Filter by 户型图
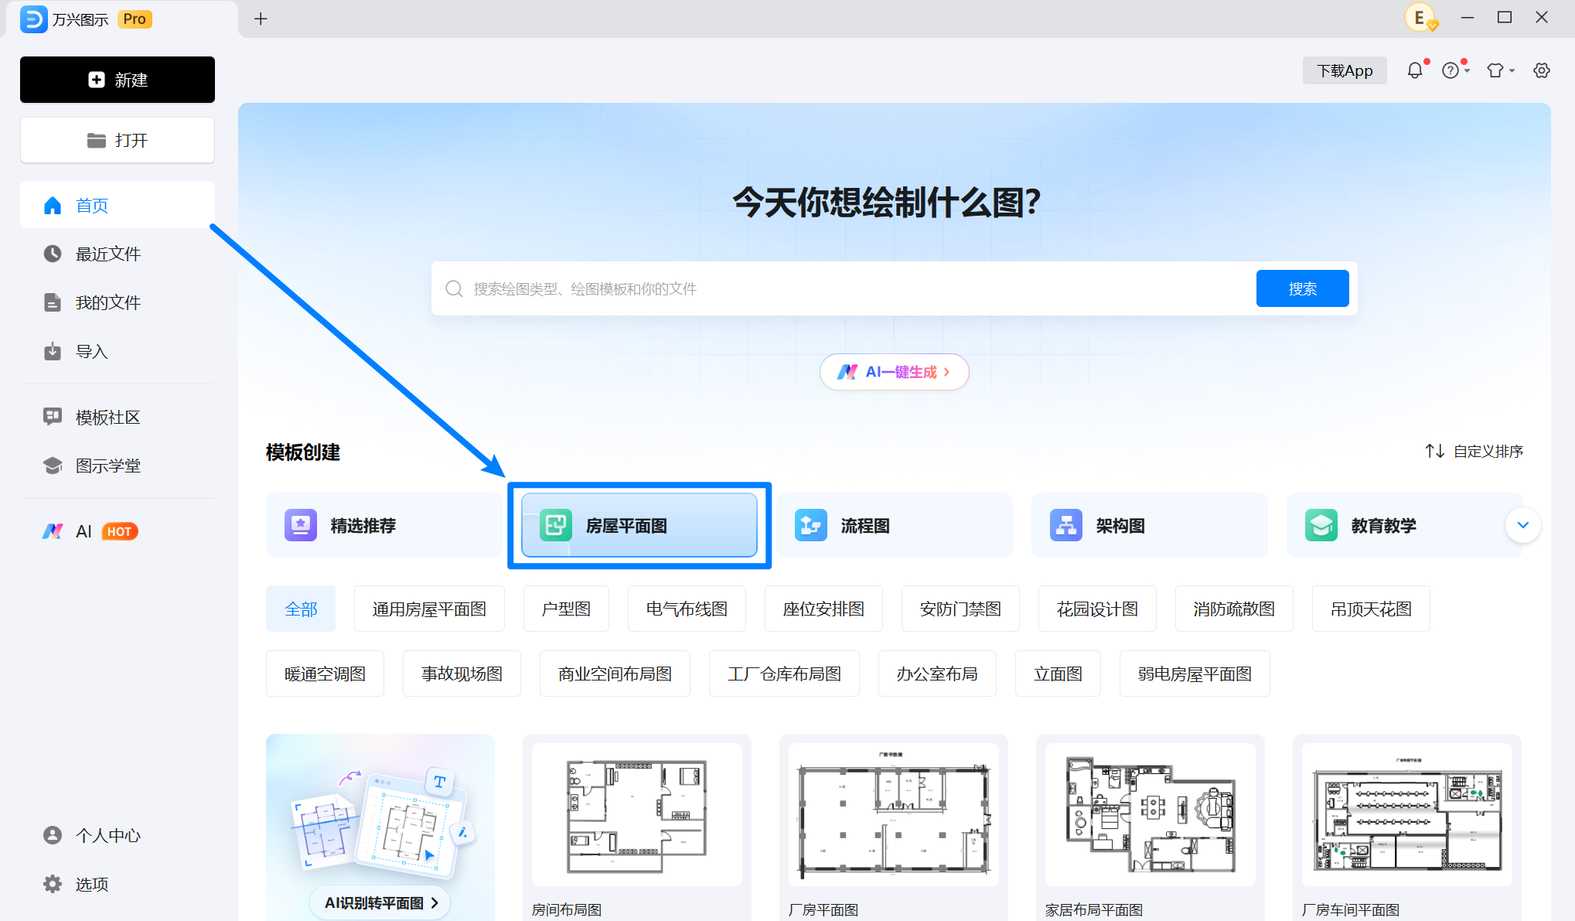Image resolution: width=1575 pixels, height=921 pixels. pyautogui.click(x=566, y=609)
